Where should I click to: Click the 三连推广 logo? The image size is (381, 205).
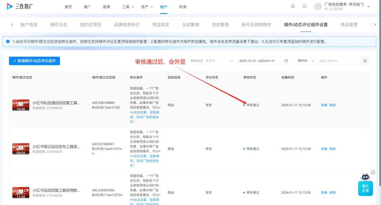click(20, 7)
